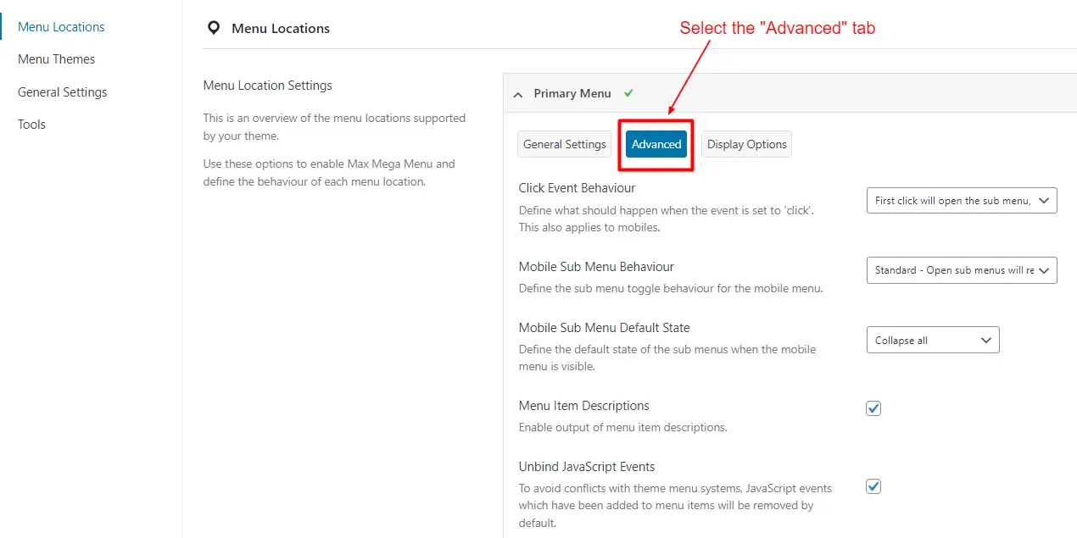Click the Menu Locations page heading
The height and width of the screenshot is (538, 1077).
click(x=280, y=27)
